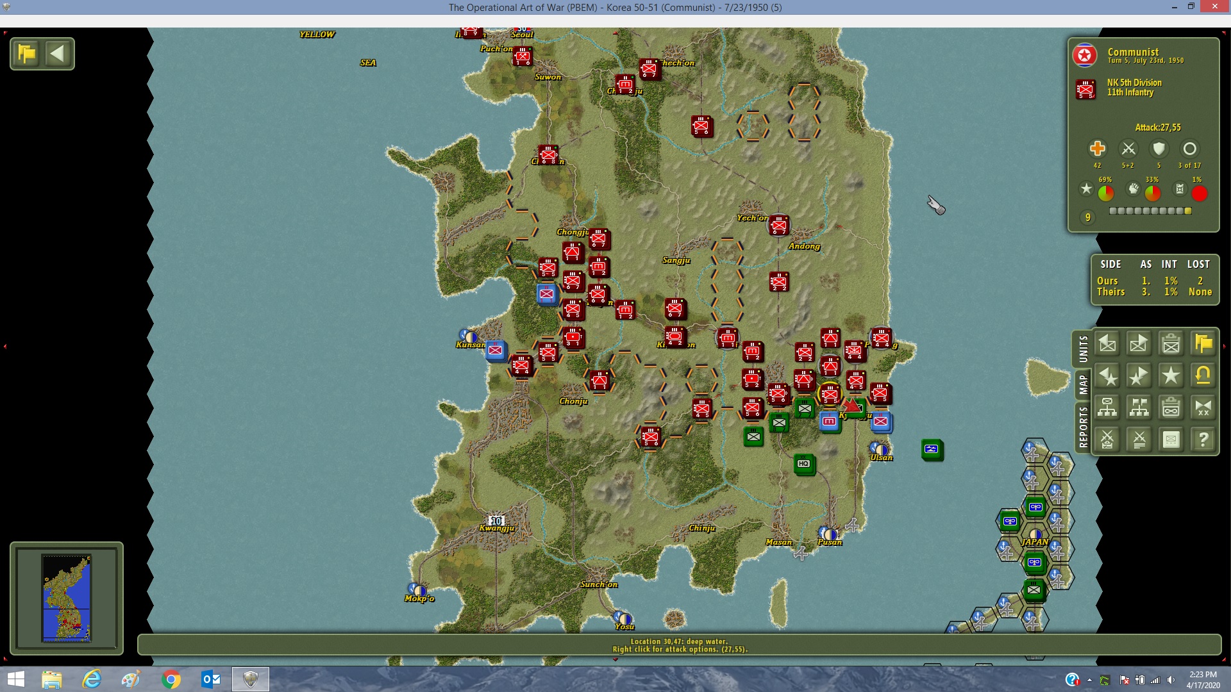Open the order of battle hierarchy icon

tap(1107, 408)
